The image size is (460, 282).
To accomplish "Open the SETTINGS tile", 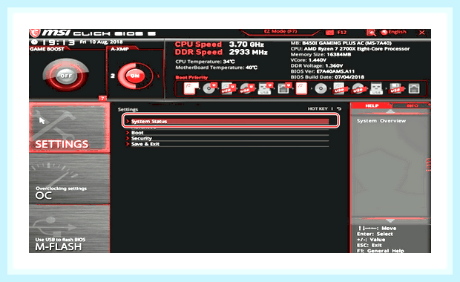I will point(70,128).
